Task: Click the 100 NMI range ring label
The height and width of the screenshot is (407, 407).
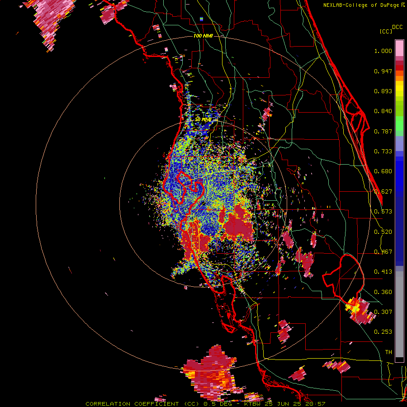Action: click(203, 36)
